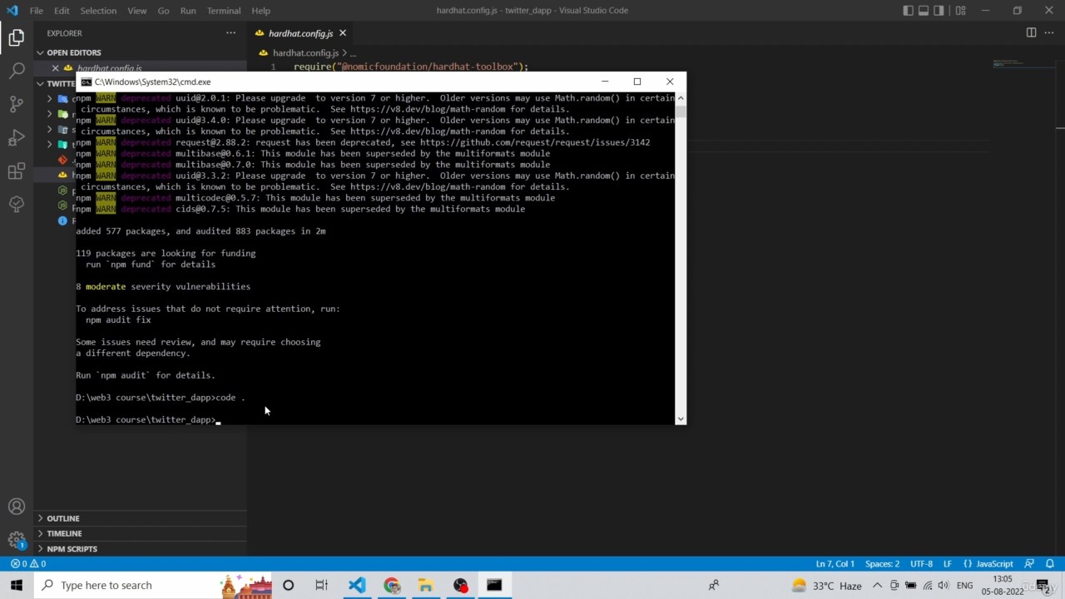
Task: Open the Search view in the activity bar
Action: click(x=17, y=71)
